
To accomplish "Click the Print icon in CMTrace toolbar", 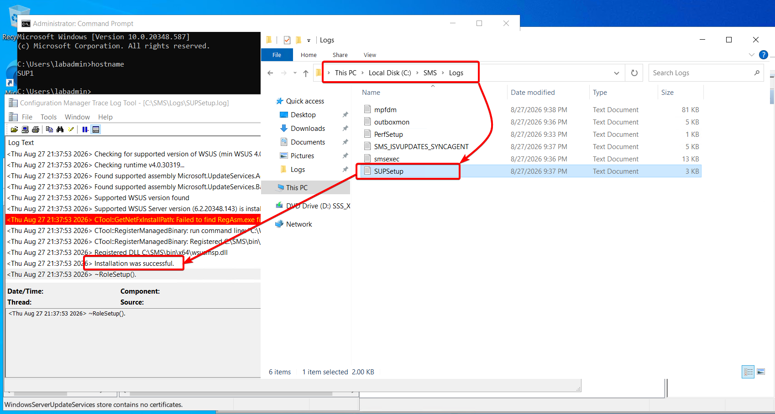I will coord(36,129).
